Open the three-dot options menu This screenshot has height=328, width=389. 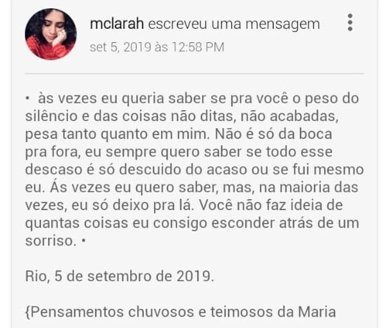pos(350,22)
